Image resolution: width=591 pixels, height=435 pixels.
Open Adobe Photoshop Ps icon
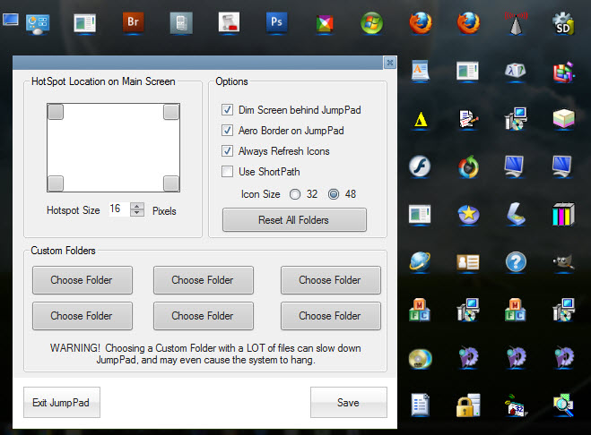(276, 22)
